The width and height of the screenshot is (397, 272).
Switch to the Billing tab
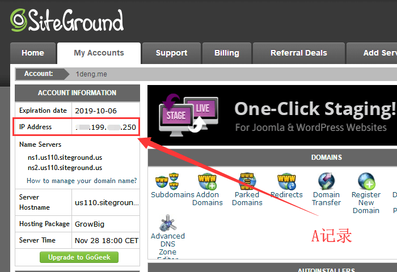tap(227, 53)
